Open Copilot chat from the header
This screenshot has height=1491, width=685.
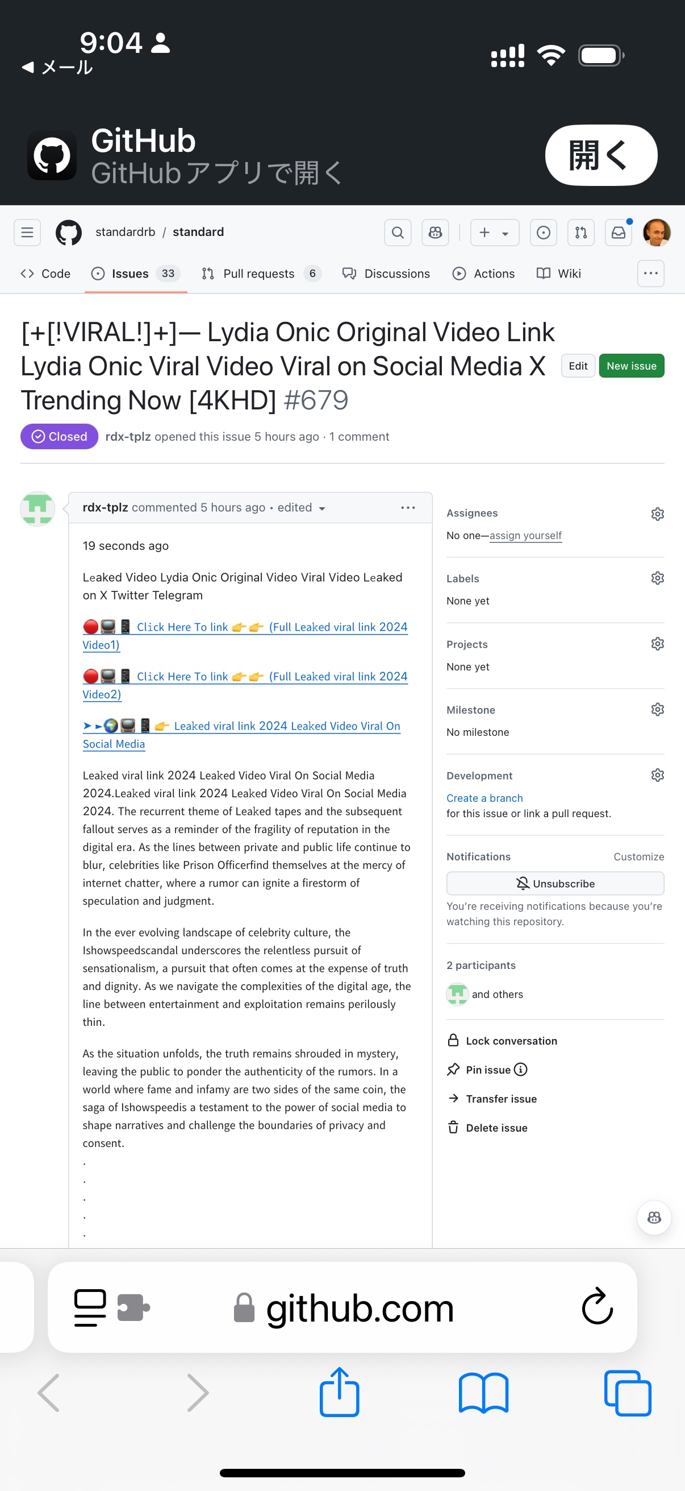coord(435,233)
